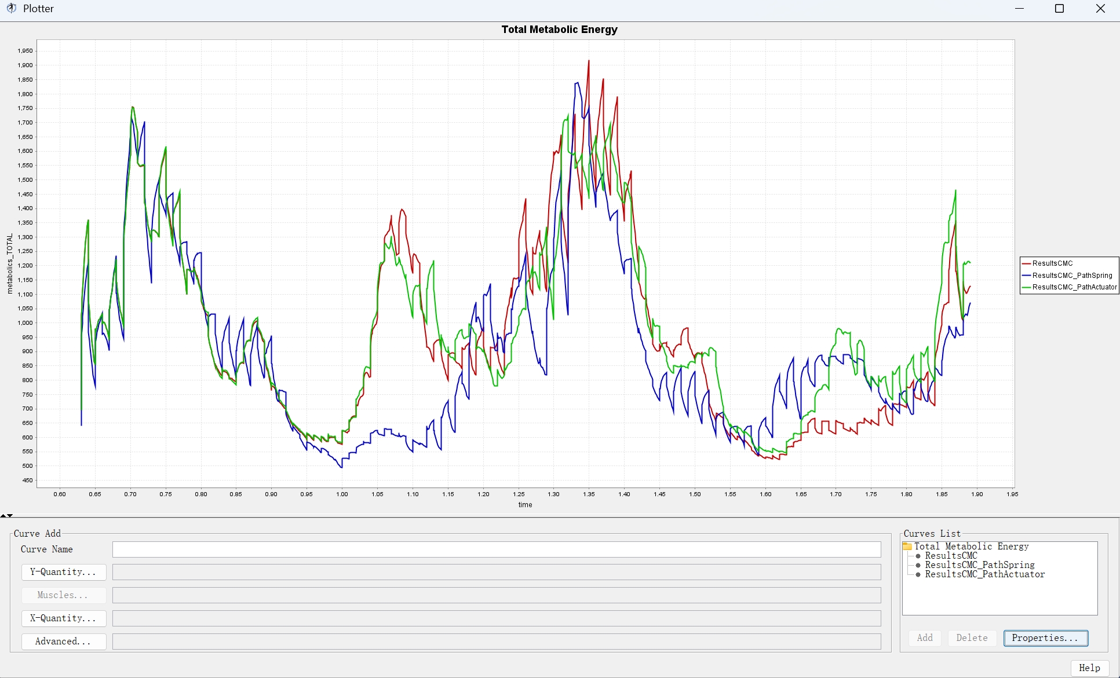Click ResultsCMC legend entry in plot
Image resolution: width=1120 pixels, height=678 pixels.
click(x=1052, y=263)
